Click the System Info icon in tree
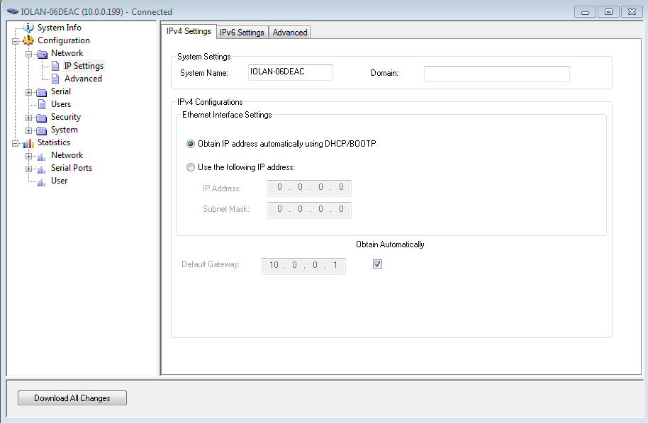This screenshot has width=648, height=423. coord(28,28)
